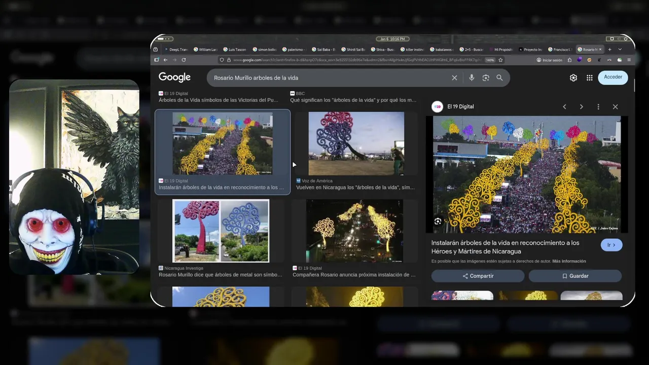Screen dimensions: 649x365
Task: Show site security shield information
Action: [x=222, y=60]
